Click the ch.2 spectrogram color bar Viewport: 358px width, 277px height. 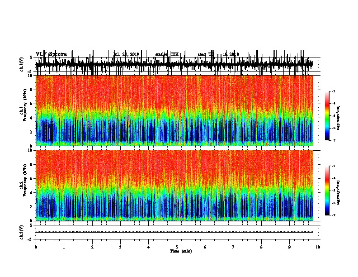point(327,191)
